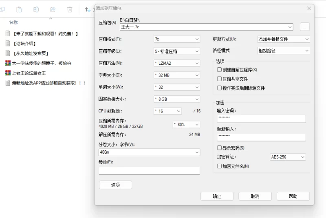Screen dimensions: 326x218
Task: Expand the 更新方式 dropdown
Action: coord(283,39)
